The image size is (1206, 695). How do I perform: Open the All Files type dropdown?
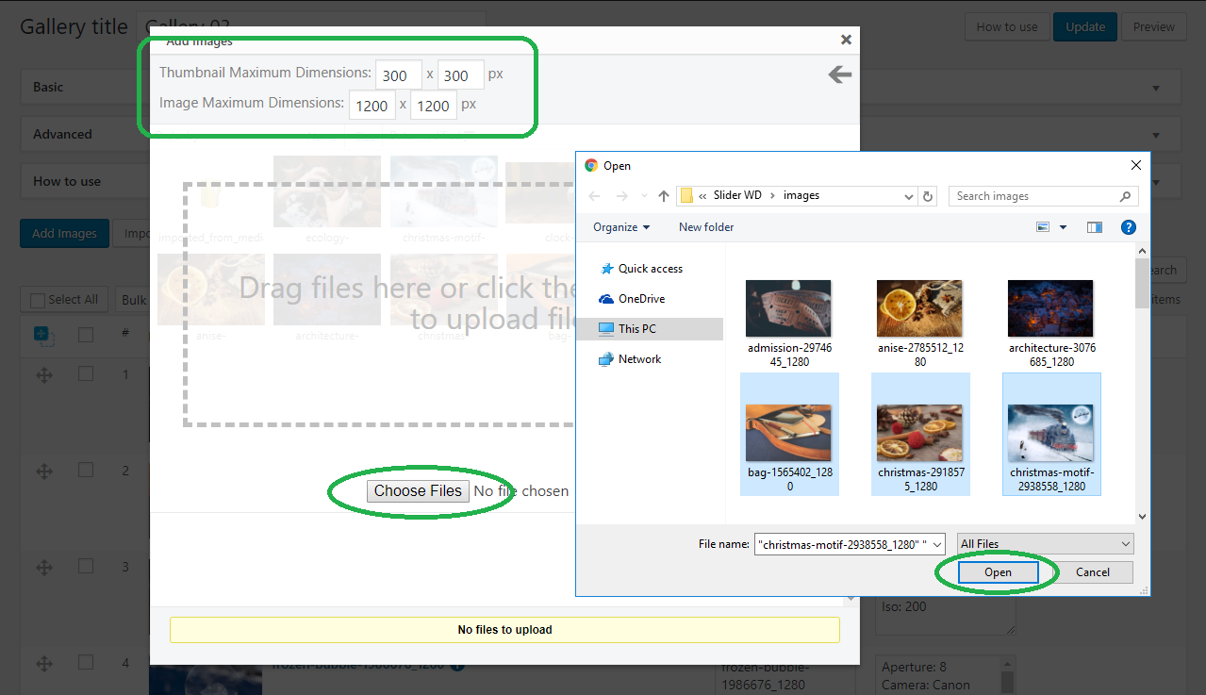pos(1045,544)
